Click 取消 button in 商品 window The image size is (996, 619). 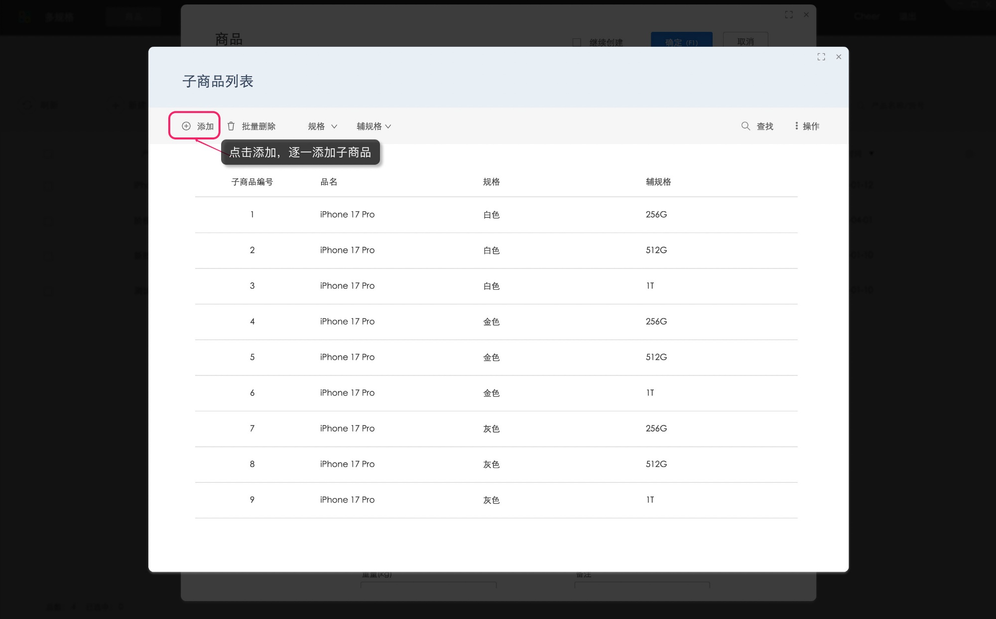[x=746, y=40]
